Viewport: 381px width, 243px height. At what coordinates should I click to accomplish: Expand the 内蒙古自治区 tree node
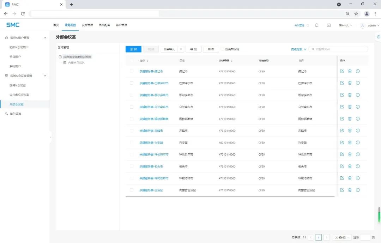(x=65, y=63)
